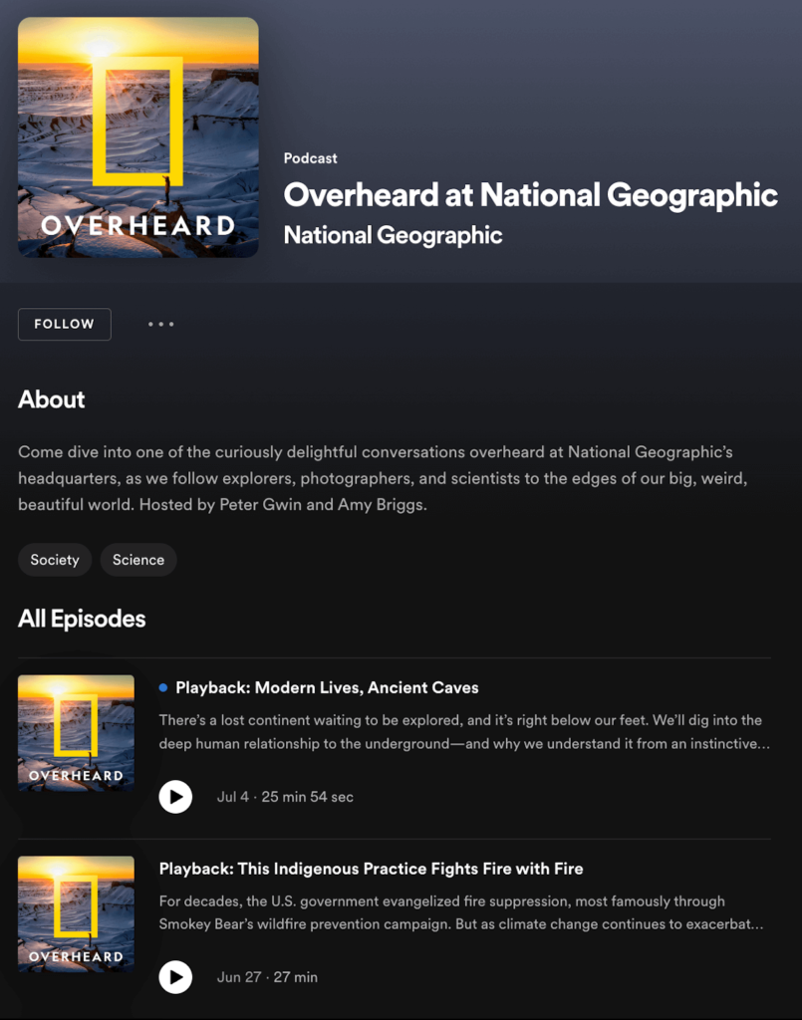This screenshot has width=802, height=1020.
Task: Click the FOLLOW button
Action: [65, 324]
